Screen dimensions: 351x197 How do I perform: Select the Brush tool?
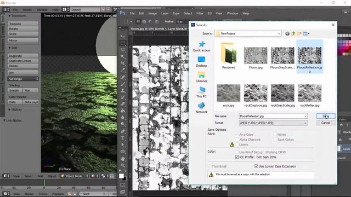point(123,84)
